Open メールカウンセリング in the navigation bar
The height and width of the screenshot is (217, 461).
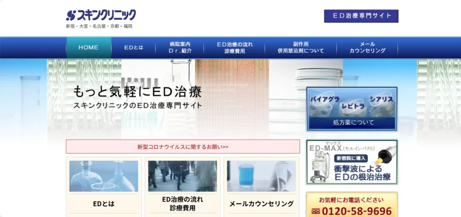click(x=367, y=48)
